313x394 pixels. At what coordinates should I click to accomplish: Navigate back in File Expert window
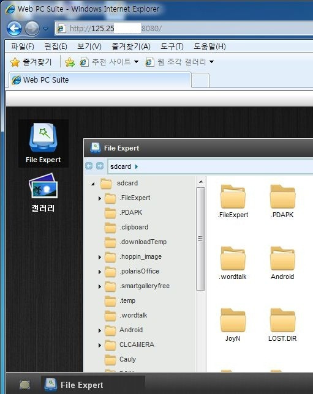(x=89, y=166)
